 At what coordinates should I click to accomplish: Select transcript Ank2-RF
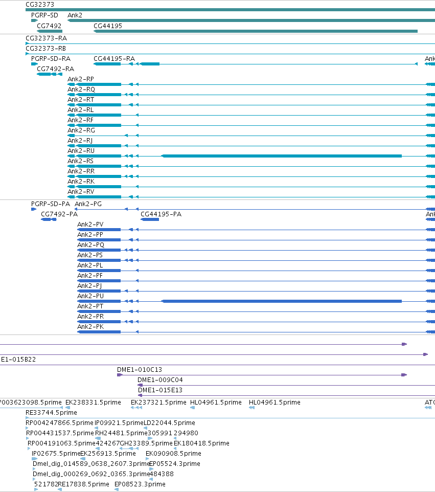click(80, 120)
